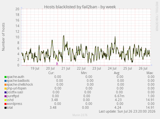Select the php-url-fopen legend label

point(16,88)
